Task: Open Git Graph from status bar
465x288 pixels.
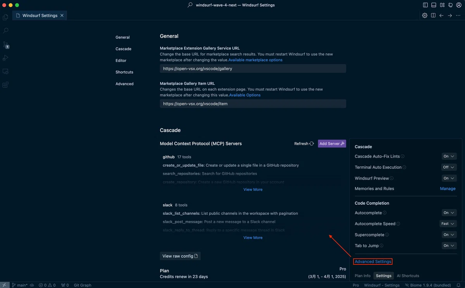Action: pos(83,285)
